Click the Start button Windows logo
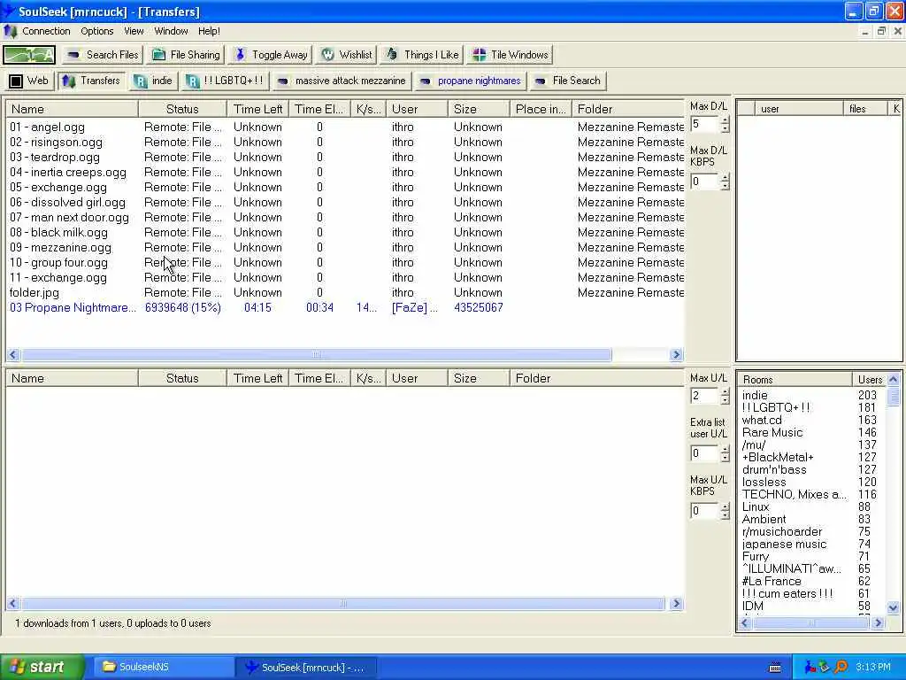The width and height of the screenshot is (906, 680). (x=18, y=667)
